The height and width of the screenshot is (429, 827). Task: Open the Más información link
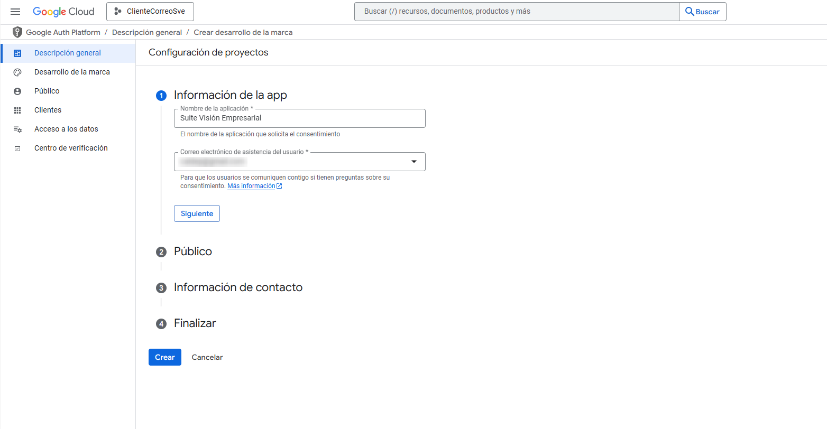coord(251,186)
